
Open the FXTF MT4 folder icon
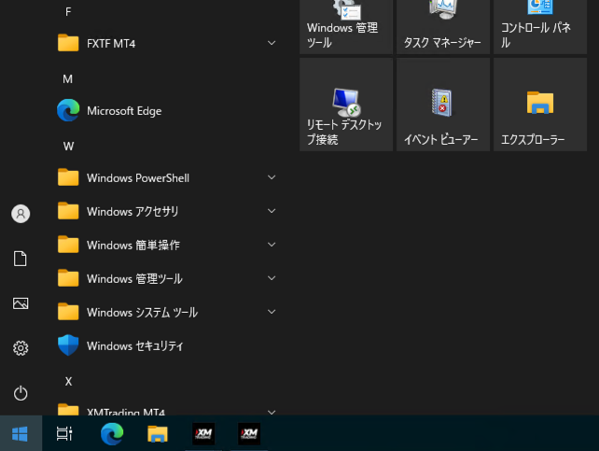pos(68,43)
